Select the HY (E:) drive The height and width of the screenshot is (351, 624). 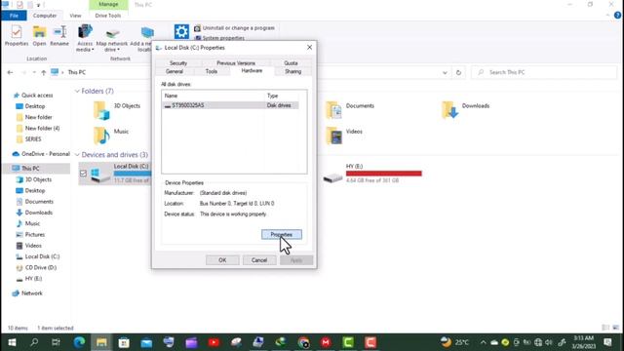[x=372, y=174]
